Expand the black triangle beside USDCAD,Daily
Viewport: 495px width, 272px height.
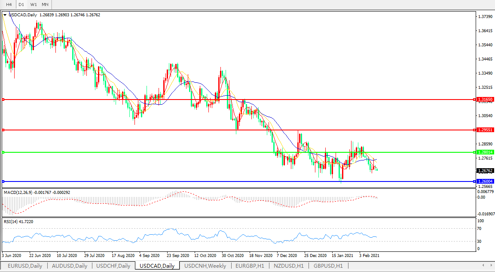pos(5,15)
